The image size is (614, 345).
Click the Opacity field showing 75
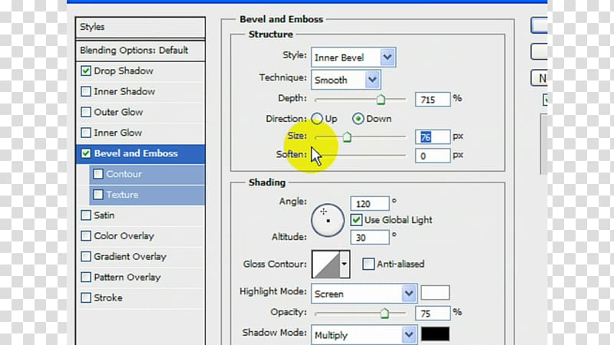click(432, 314)
